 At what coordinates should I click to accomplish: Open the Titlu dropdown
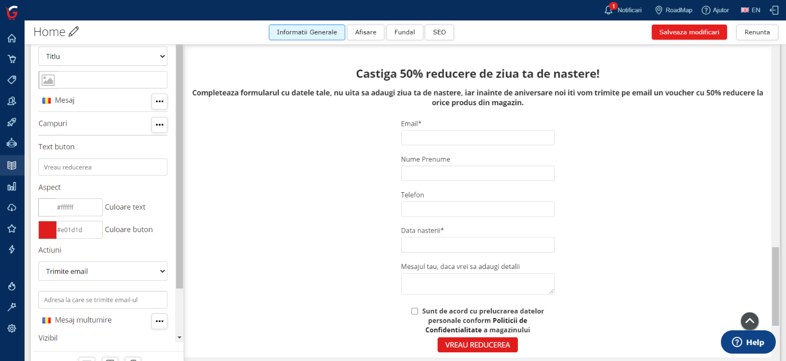103,56
